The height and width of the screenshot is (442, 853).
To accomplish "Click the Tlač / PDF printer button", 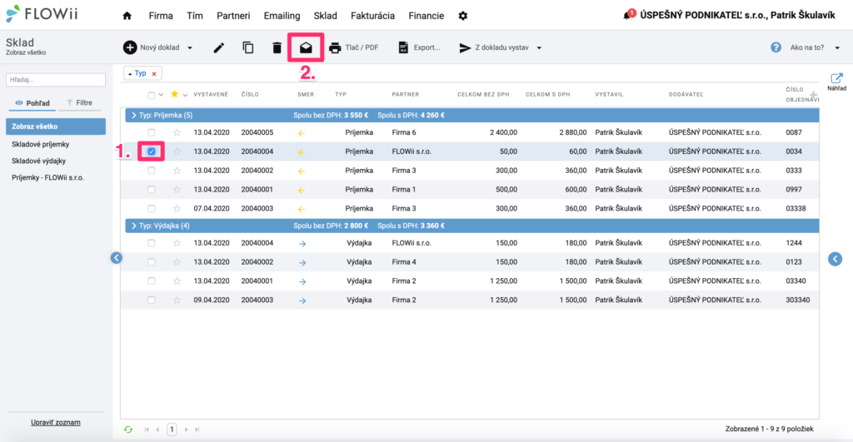I will pyautogui.click(x=353, y=47).
